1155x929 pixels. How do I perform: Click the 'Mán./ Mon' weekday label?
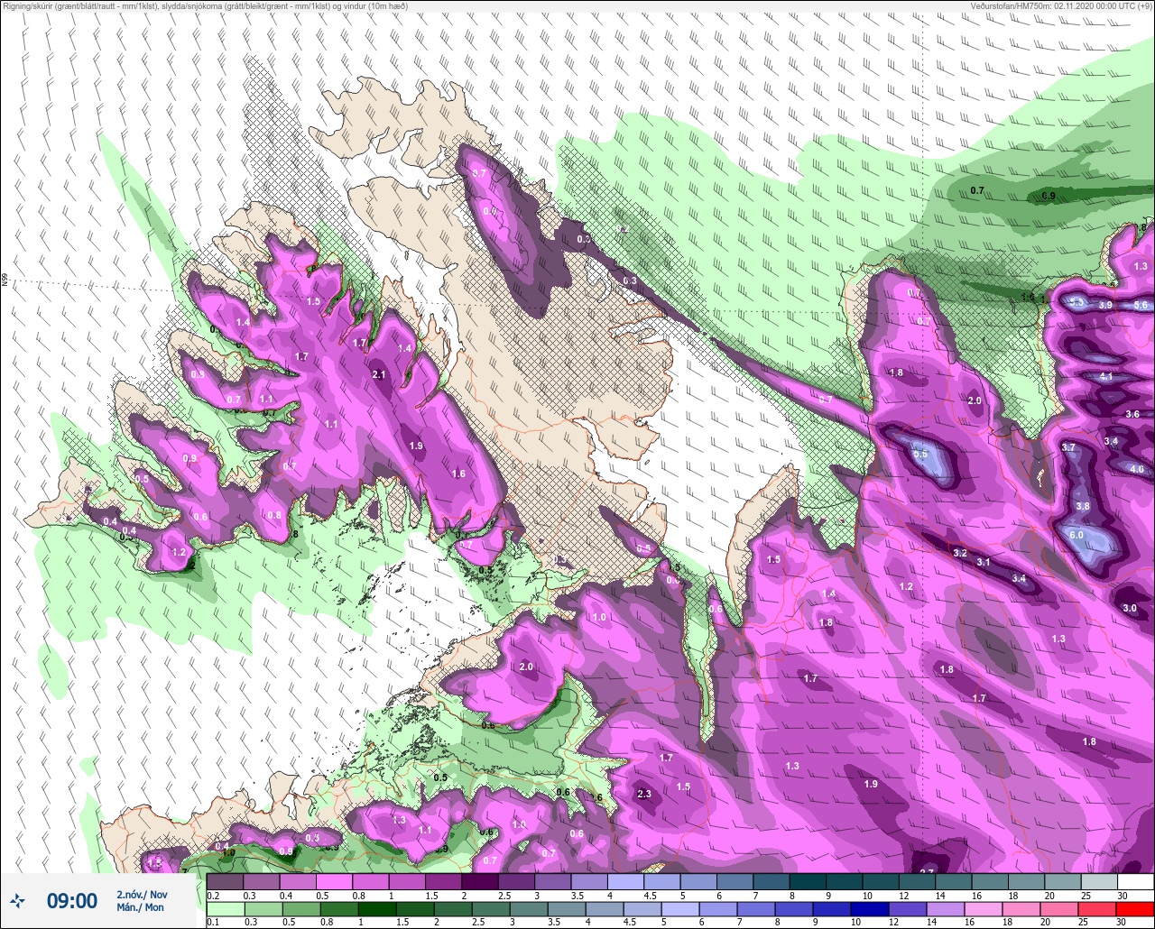(140, 907)
